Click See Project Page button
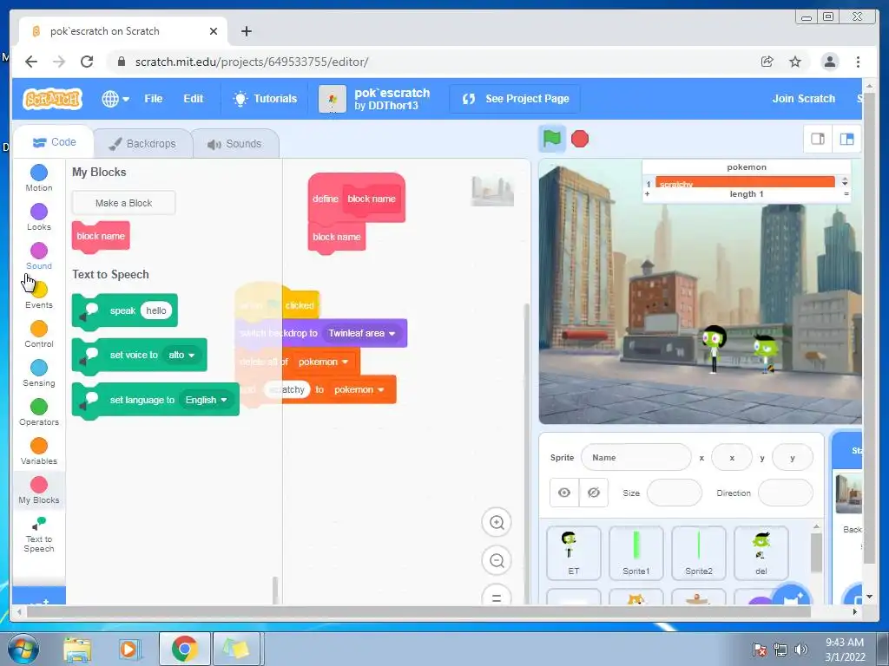Screen dimensions: 889x666 coord(516,99)
